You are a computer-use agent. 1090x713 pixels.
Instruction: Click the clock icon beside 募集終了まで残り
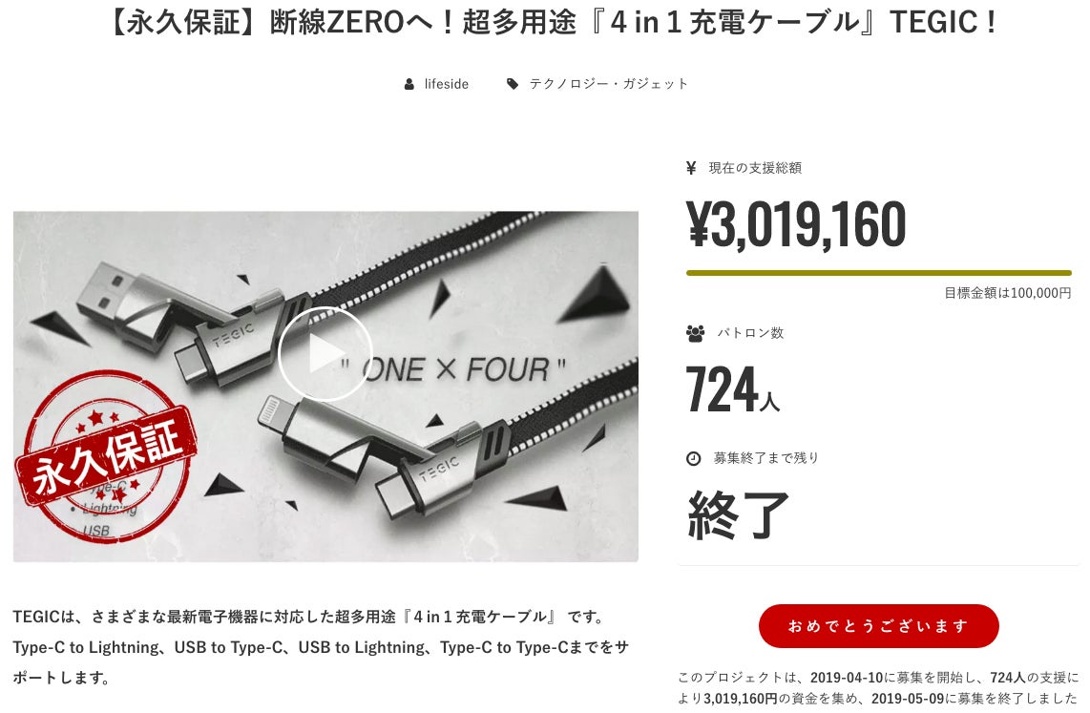694,459
